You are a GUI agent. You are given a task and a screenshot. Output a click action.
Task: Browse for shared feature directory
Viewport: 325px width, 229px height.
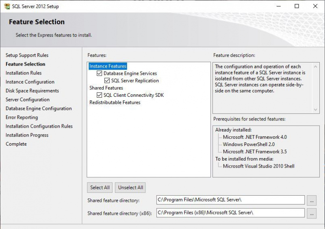click(312, 201)
